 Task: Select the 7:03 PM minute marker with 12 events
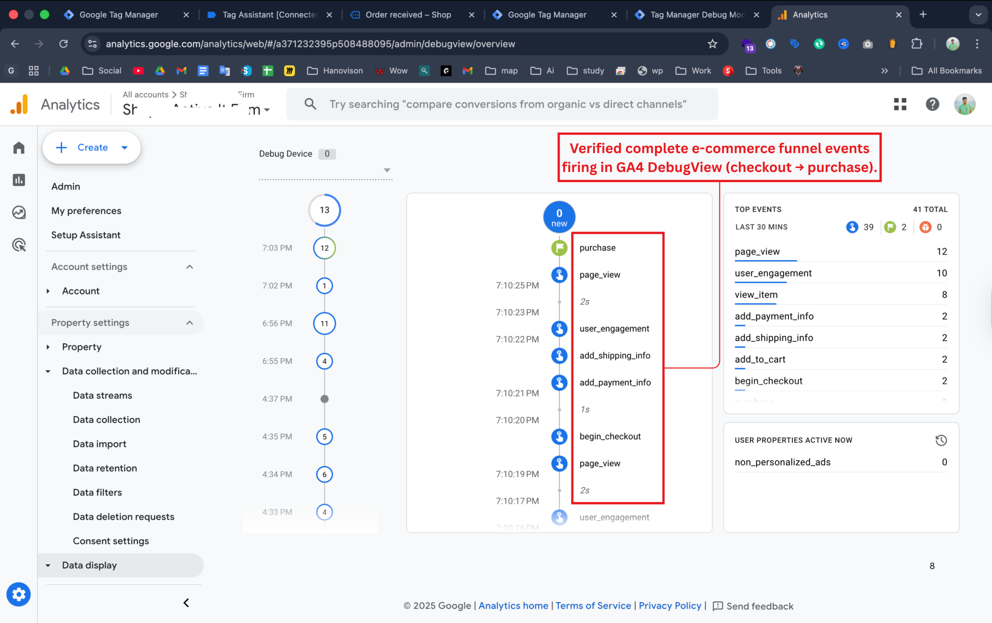(x=324, y=248)
